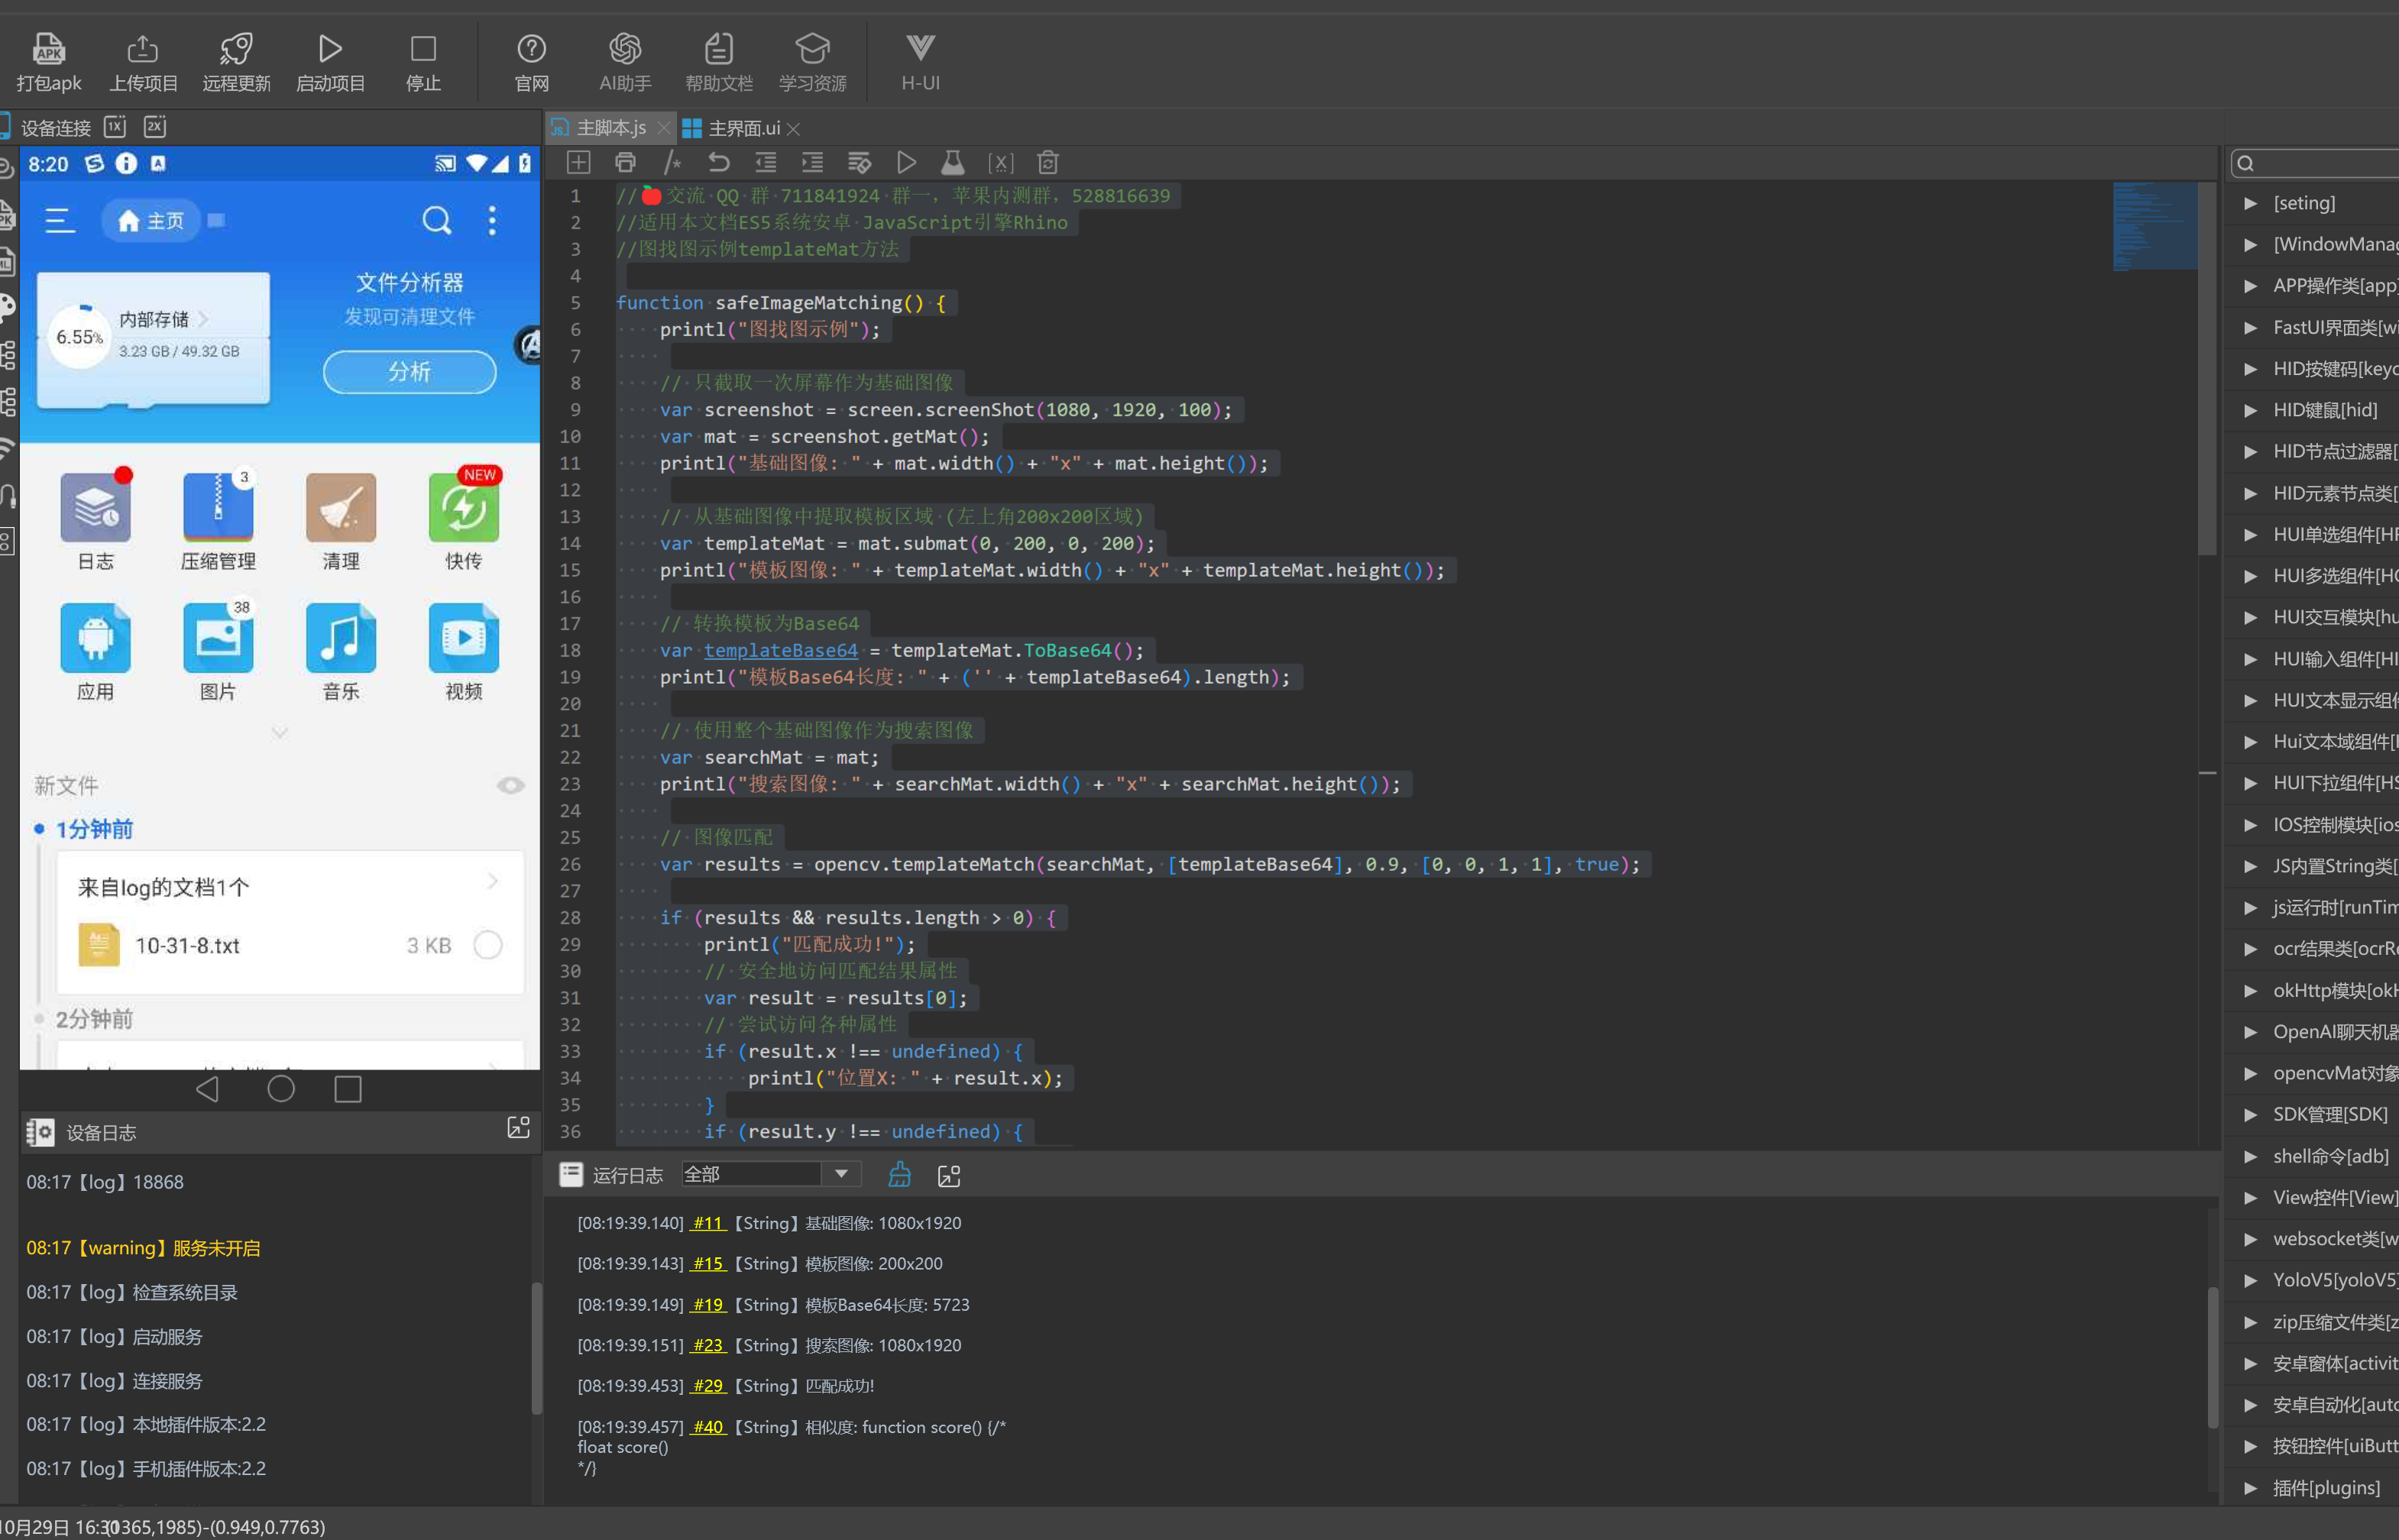Toggle the eye icon beside 新文件
The width and height of the screenshot is (2399, 1540).
click(510, 786)
